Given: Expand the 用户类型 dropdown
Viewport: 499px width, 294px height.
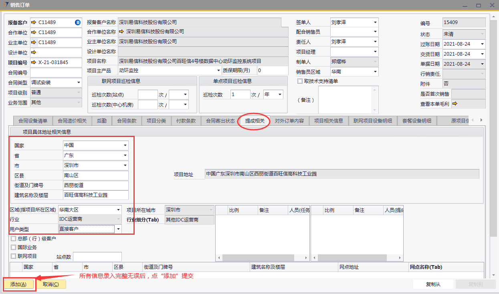Looking at the screenshot, I should point(118,229).
